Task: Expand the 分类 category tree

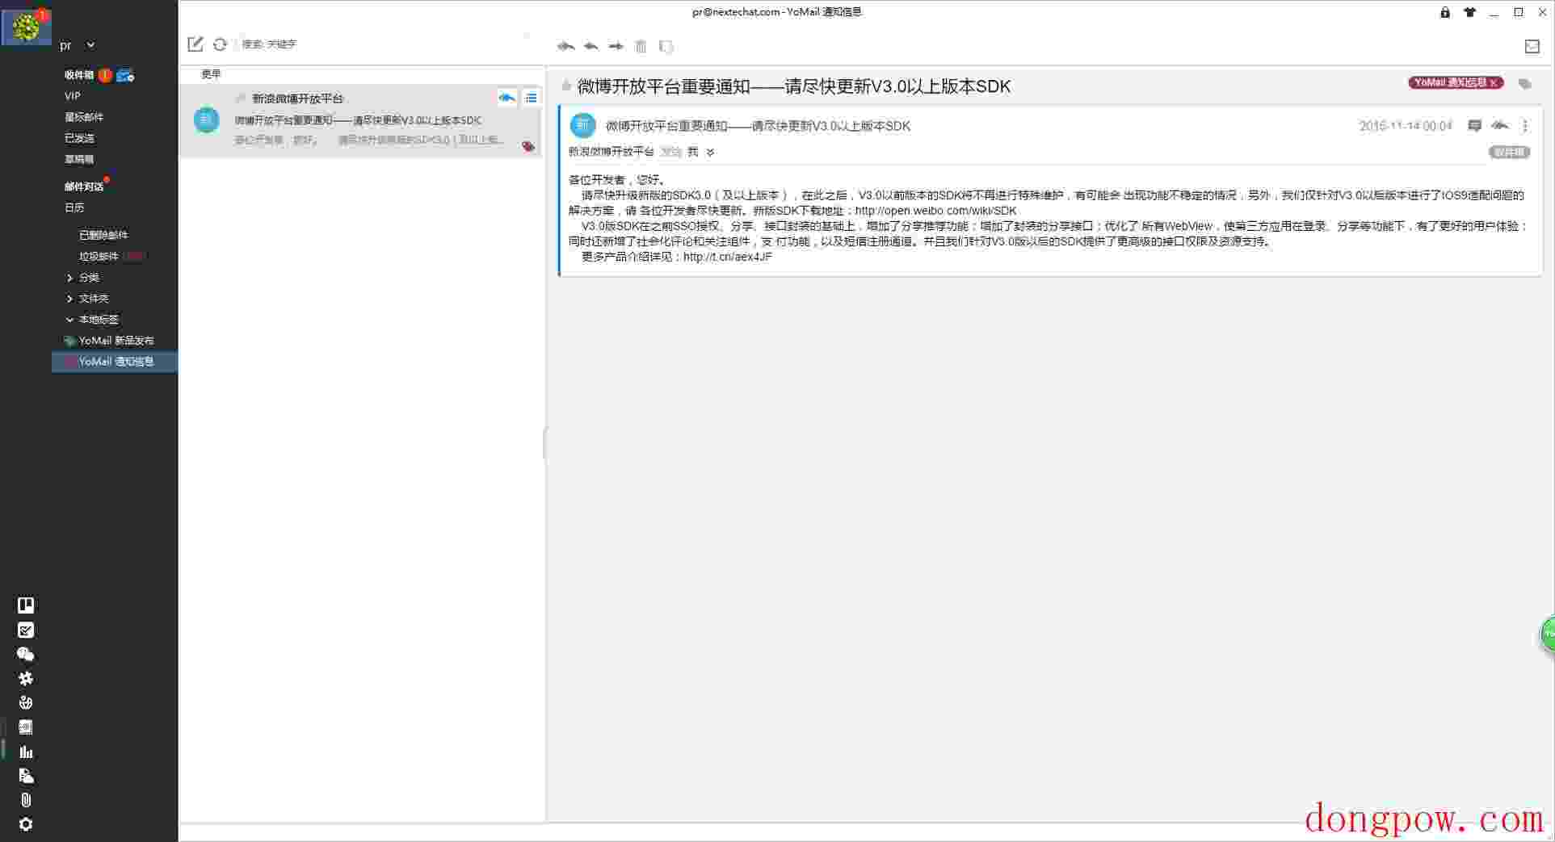Action: click(69, 278)
